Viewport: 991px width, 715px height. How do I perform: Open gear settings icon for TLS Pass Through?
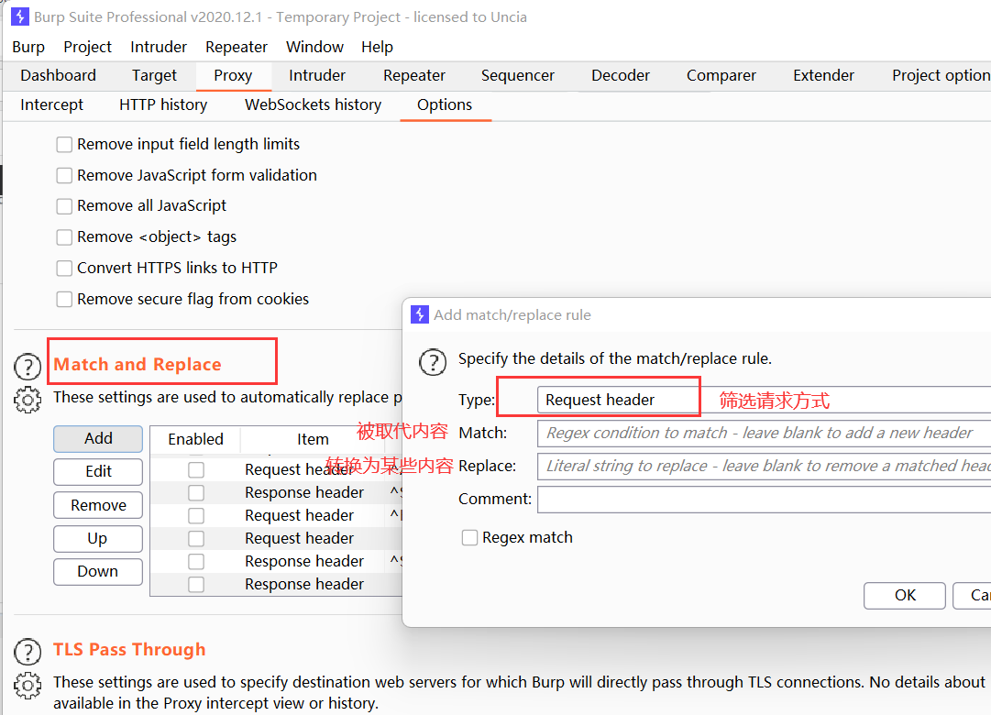click(28, 686)
